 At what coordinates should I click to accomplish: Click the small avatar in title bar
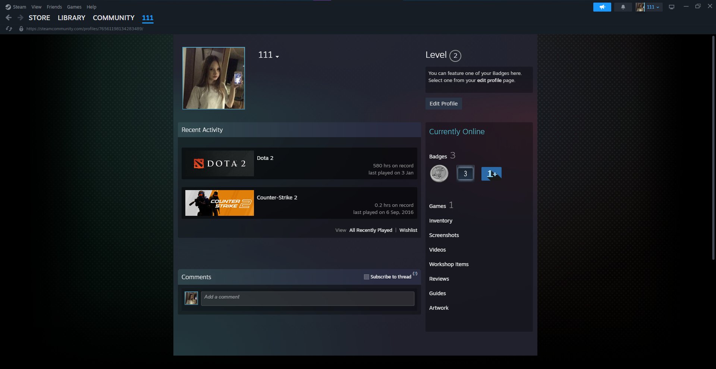(640, 7)
